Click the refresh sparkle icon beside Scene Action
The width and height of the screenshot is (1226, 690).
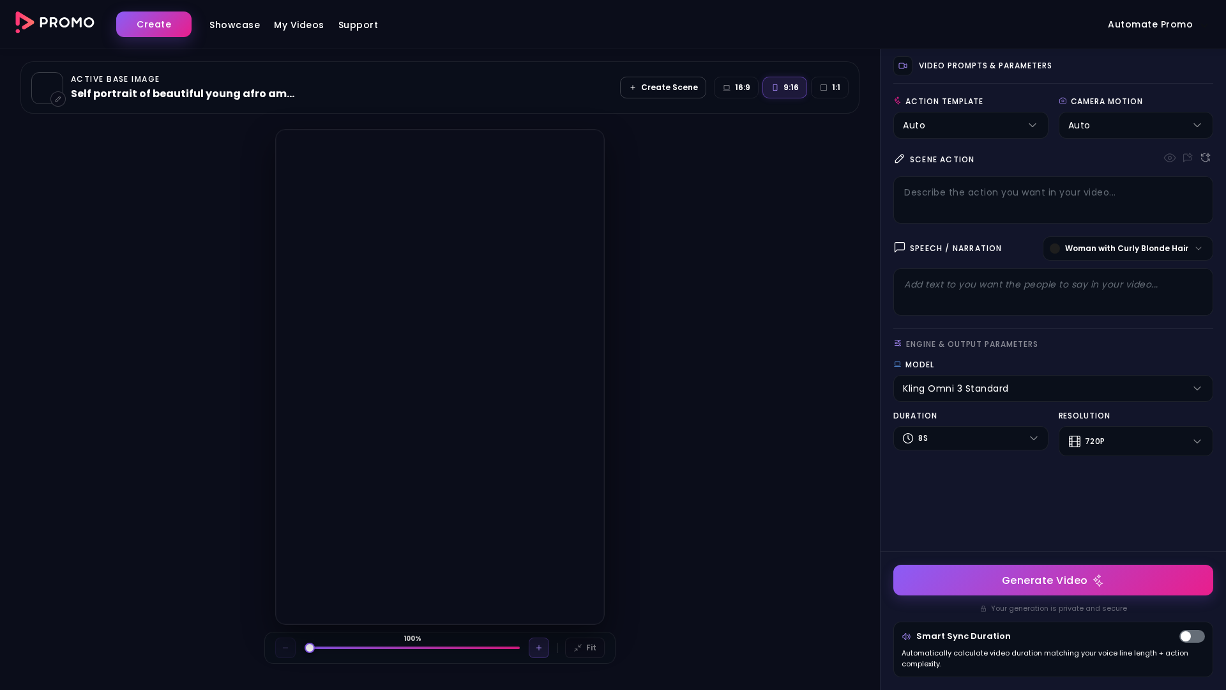1205,158
